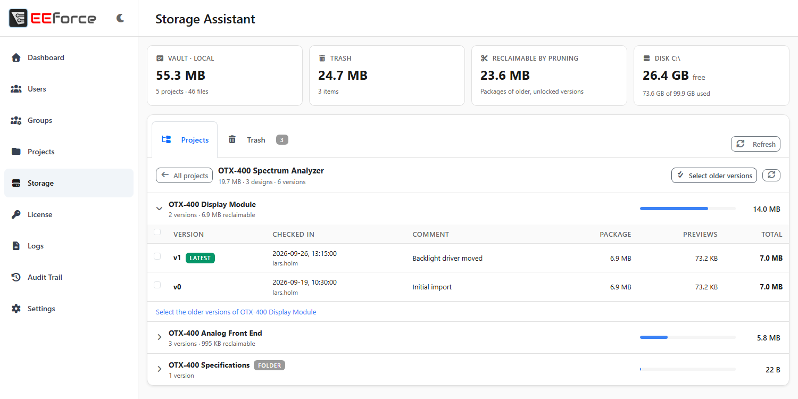Toggle dark mode moon icon

point(120,18)
